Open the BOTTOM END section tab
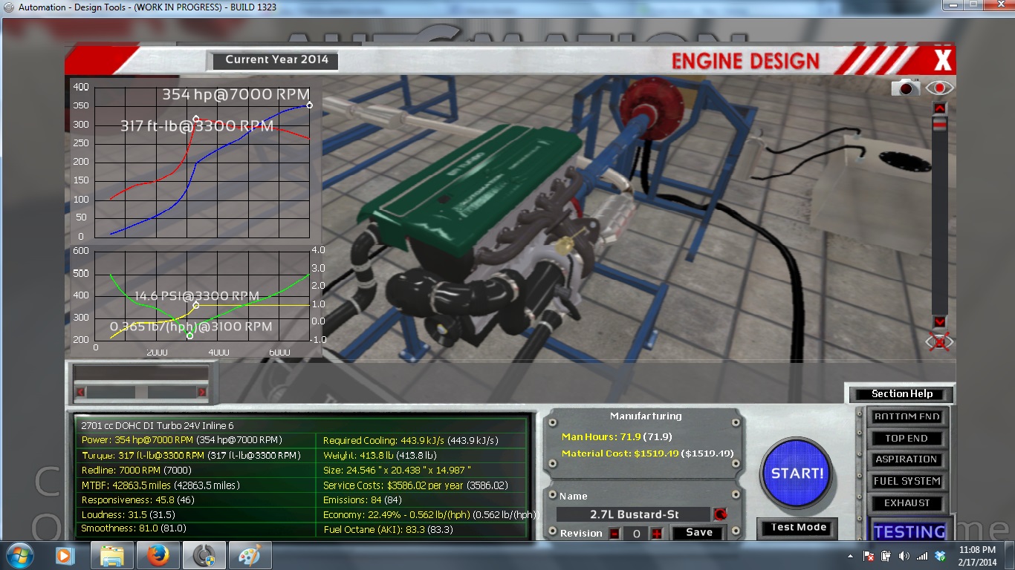Viewport: 1015px width, 570px height. [x=907, y=416]
